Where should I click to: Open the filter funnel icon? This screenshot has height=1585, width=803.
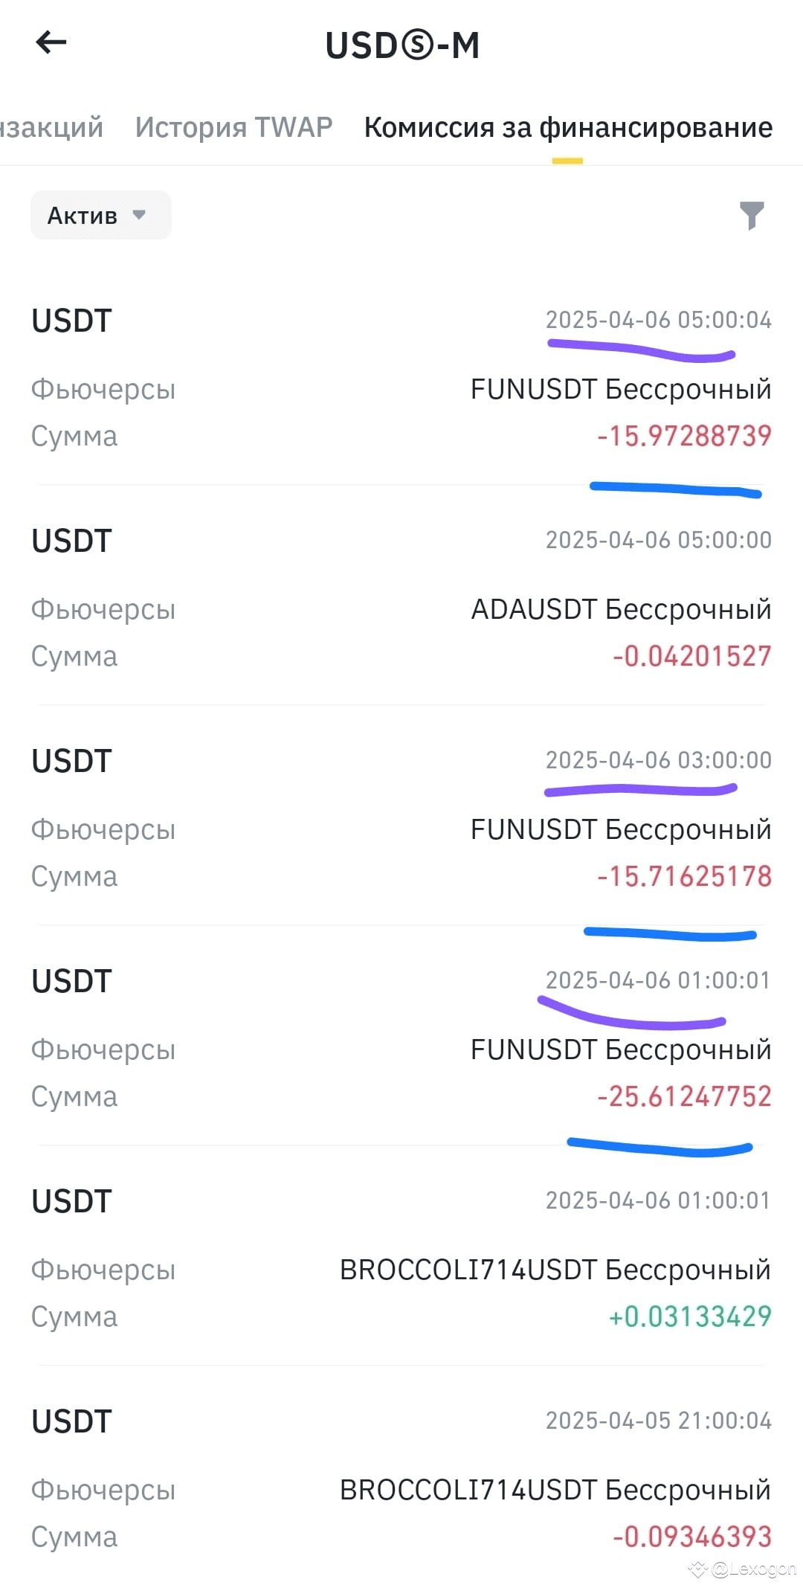point(752,215)
